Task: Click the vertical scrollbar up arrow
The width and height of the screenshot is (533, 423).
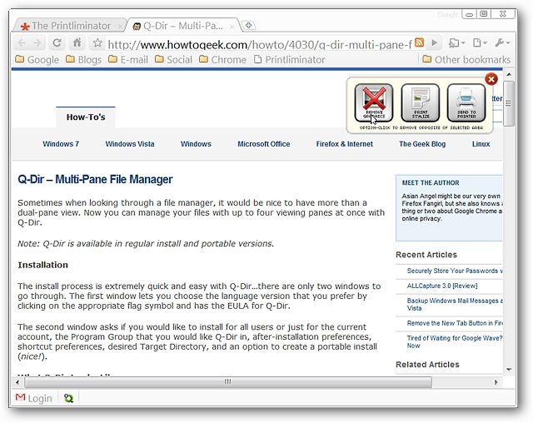Action: (x=509, y=74)
